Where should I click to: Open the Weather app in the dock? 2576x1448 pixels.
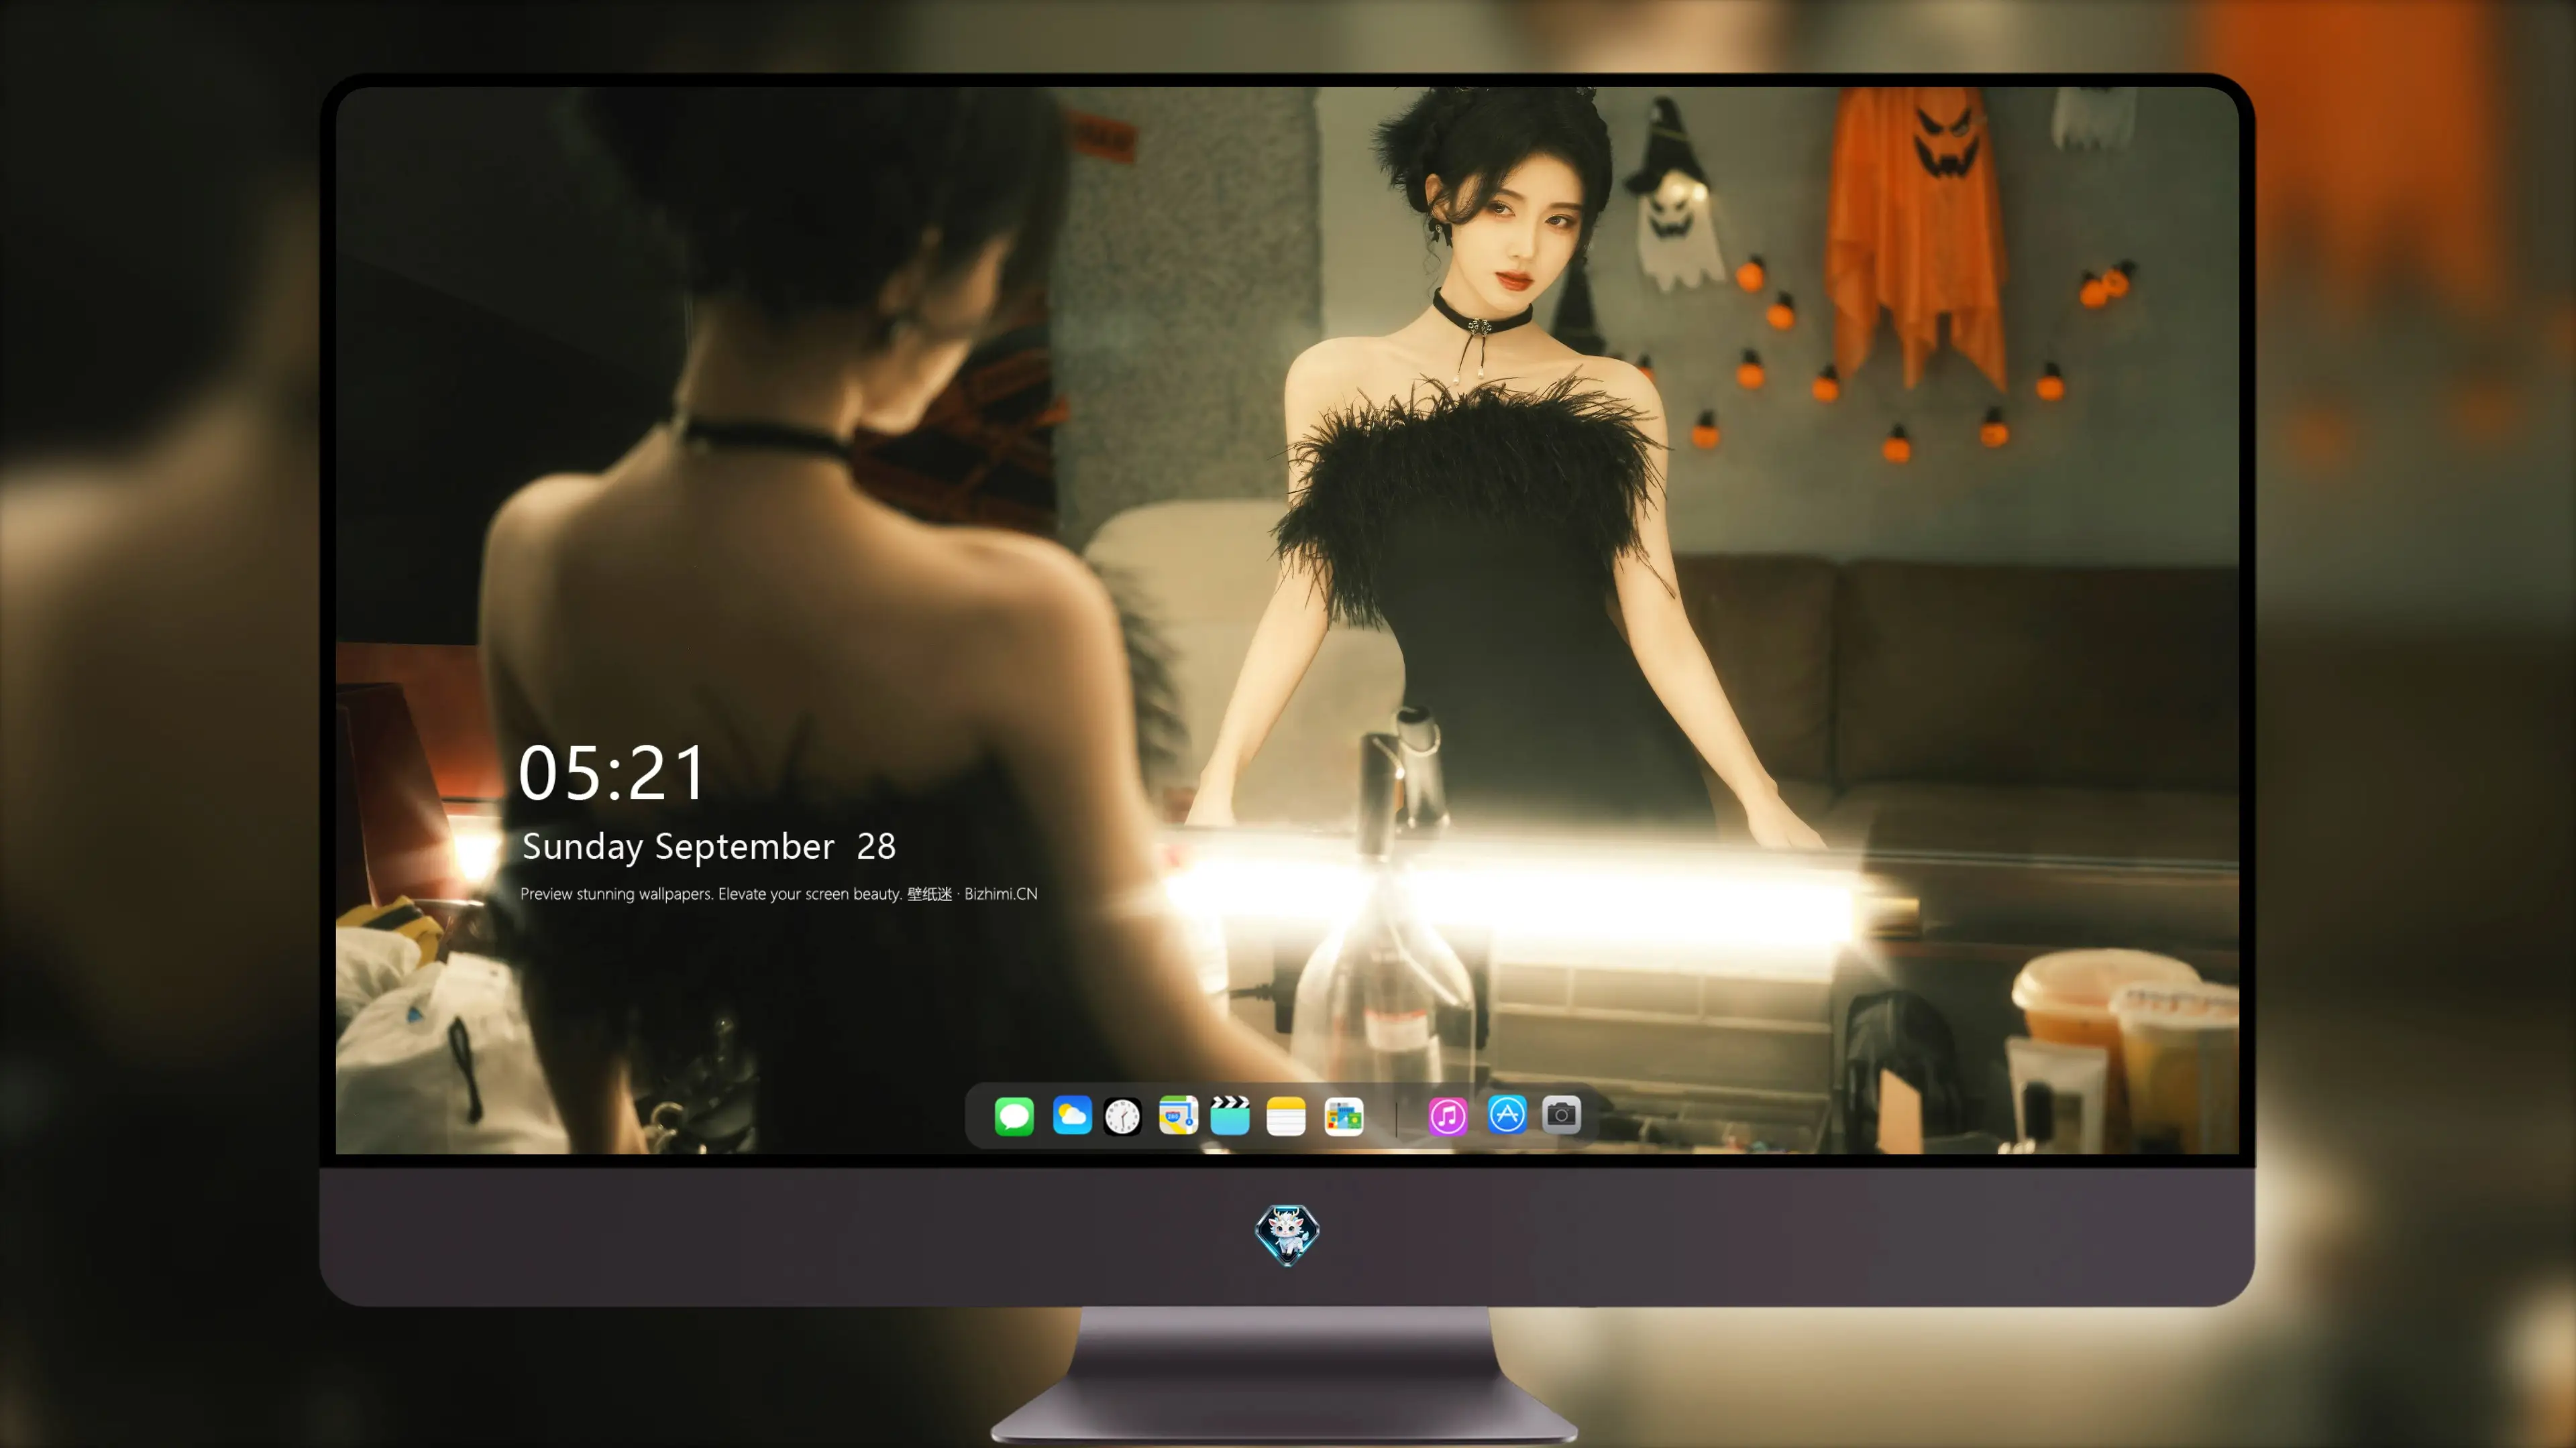[1071, 1115]
